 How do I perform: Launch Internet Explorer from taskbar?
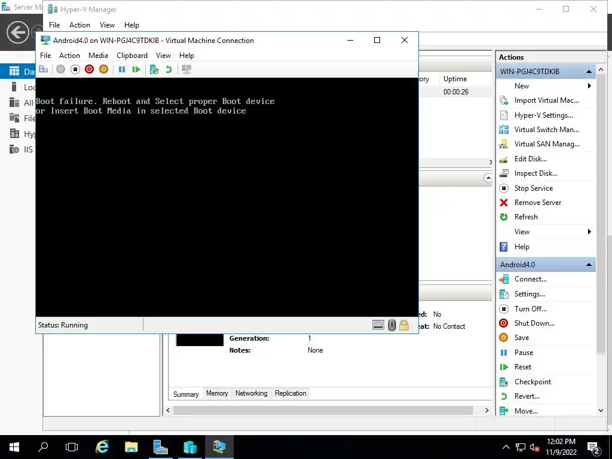coord(102,447)
